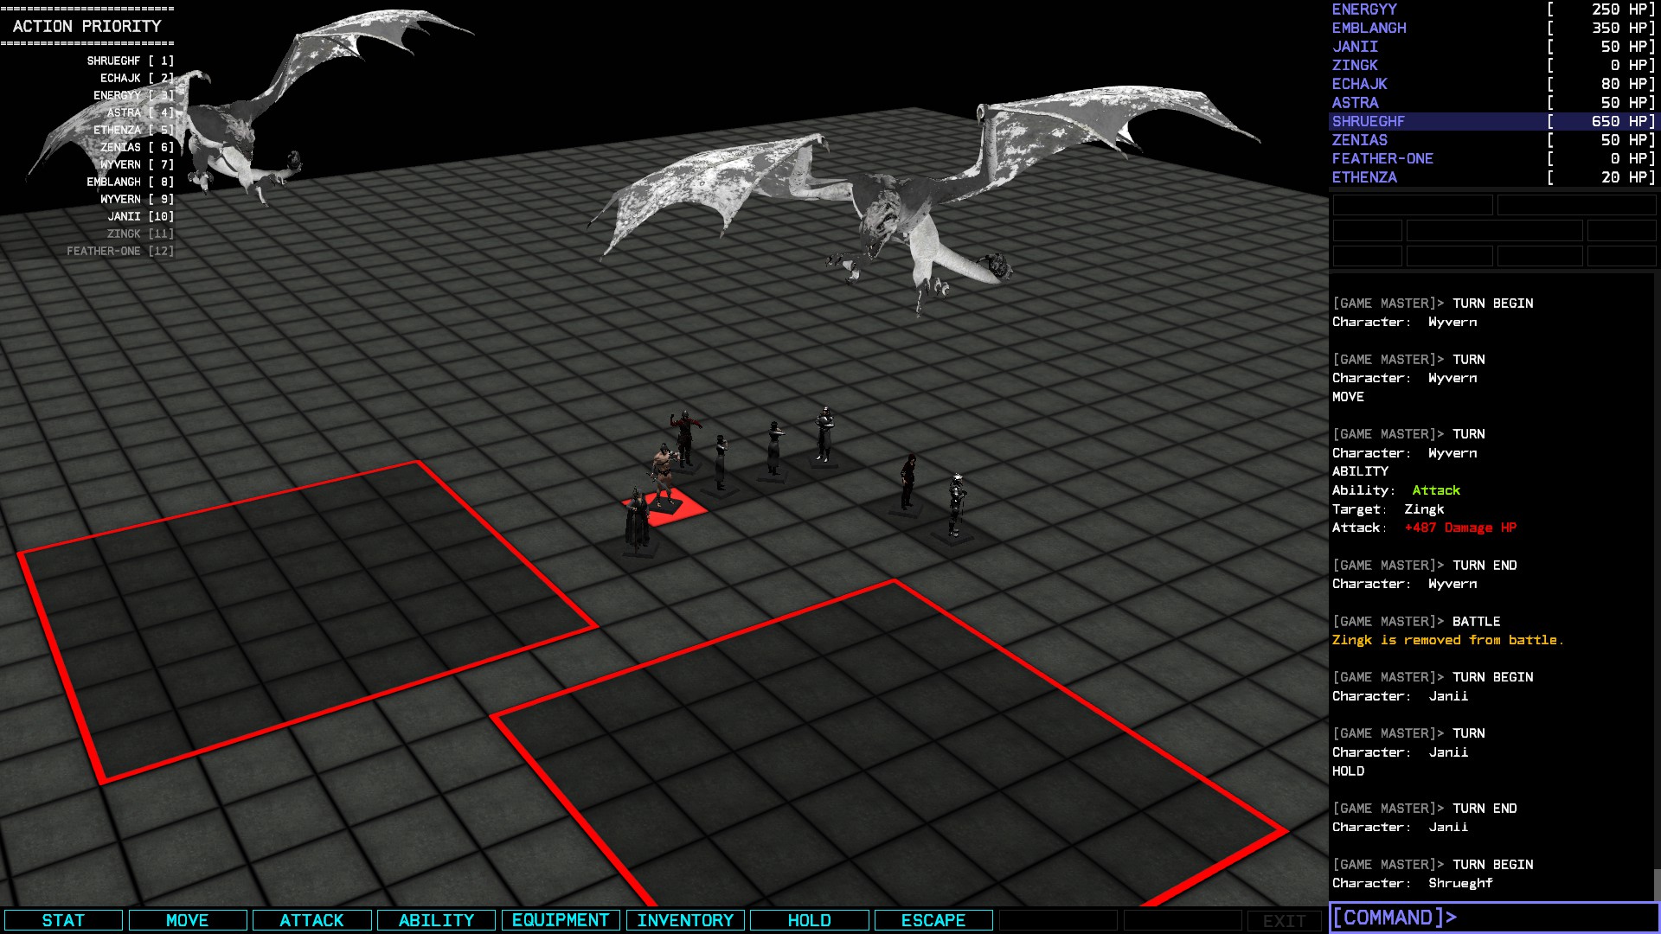
Task: Choose the HOLD action button
Action: (809, 920)
